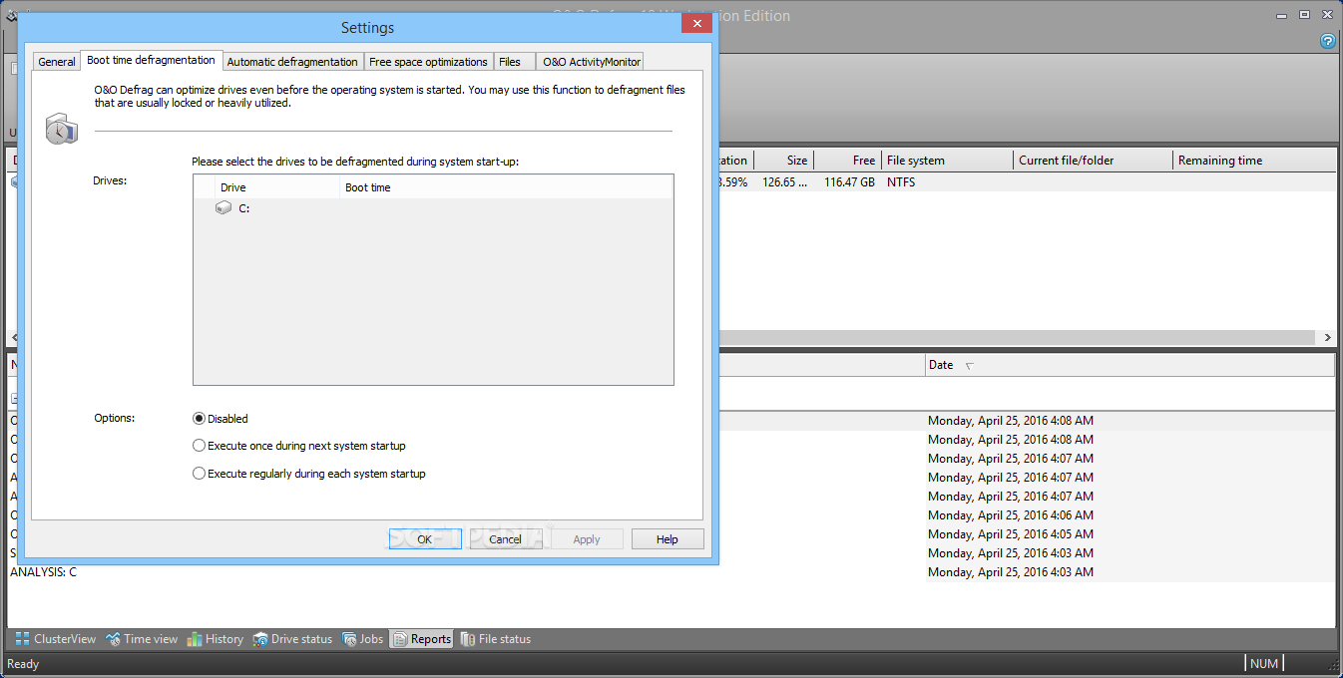Confirm settings with OK button
Viewport: 1343px width, 678px height.
pos(425,539)
